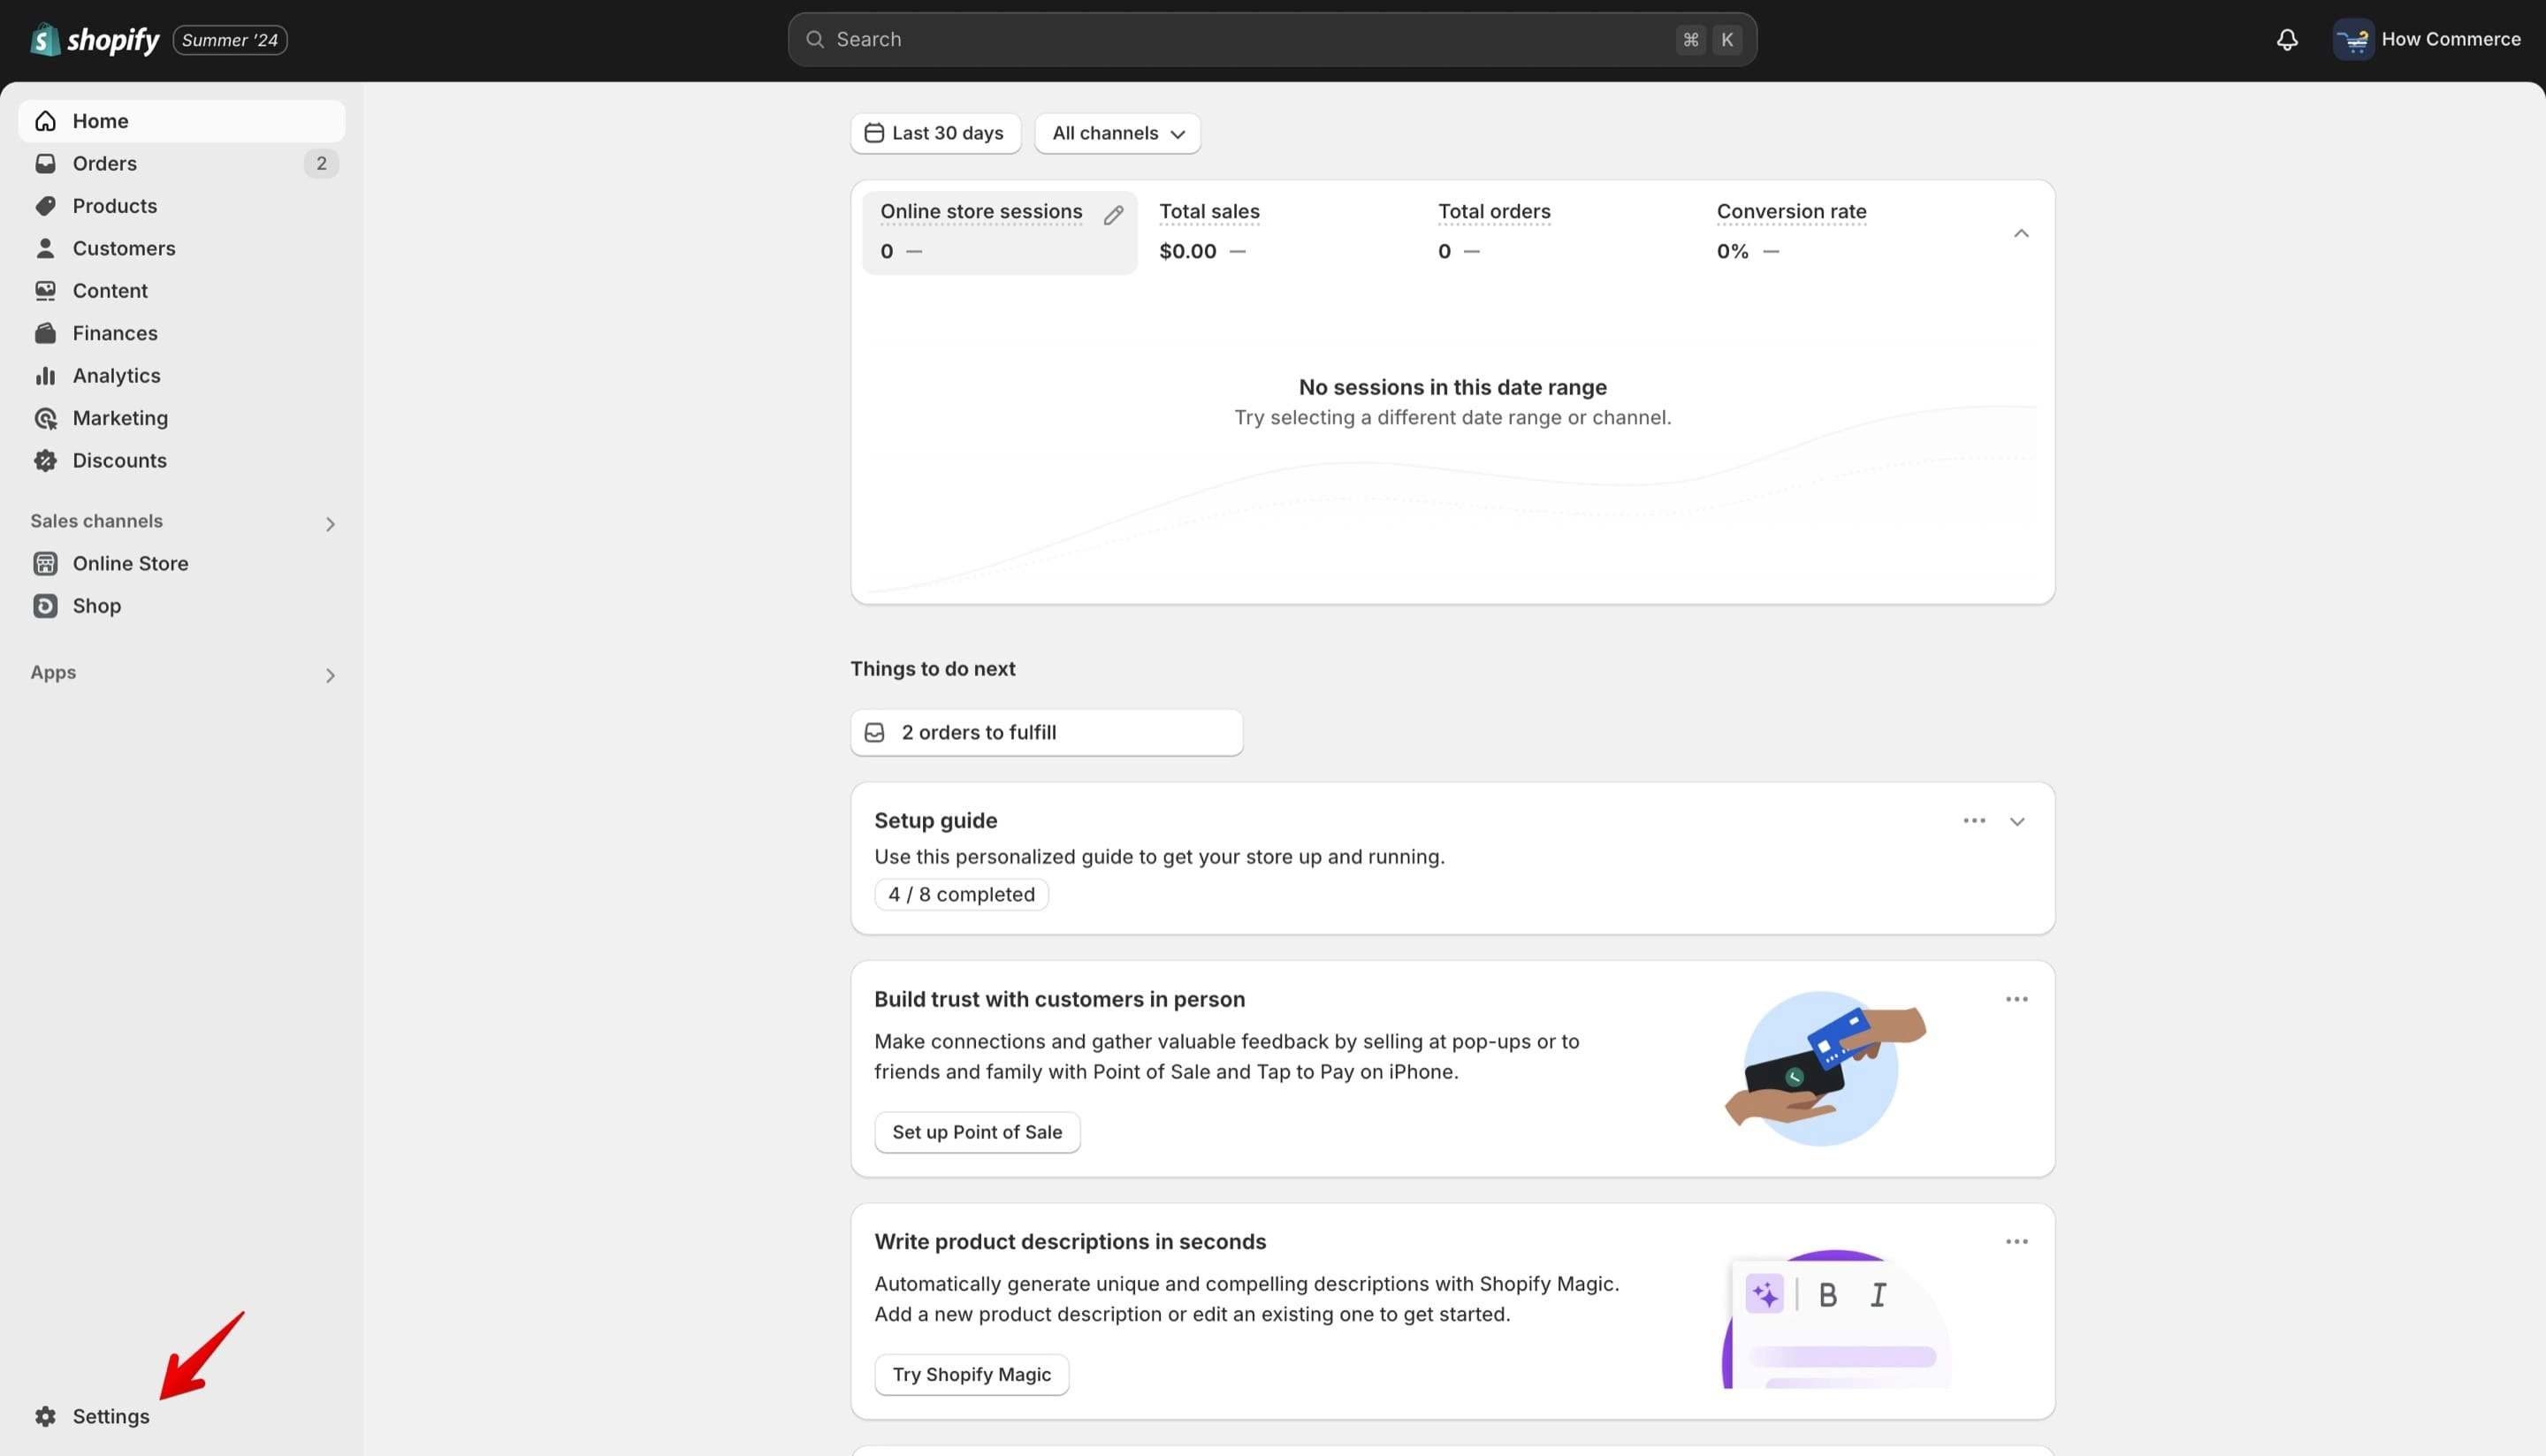
Task: Select the Total sales metric
Action: click(1278, 232)
